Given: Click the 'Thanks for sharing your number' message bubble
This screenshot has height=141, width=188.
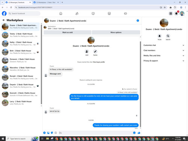Looking at the screenshot, I should click(x=115, y=125).
